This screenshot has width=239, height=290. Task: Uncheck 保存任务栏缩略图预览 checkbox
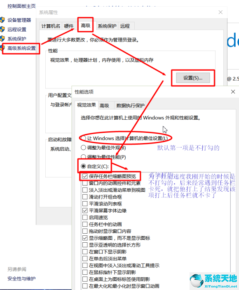tap(85, 176)
